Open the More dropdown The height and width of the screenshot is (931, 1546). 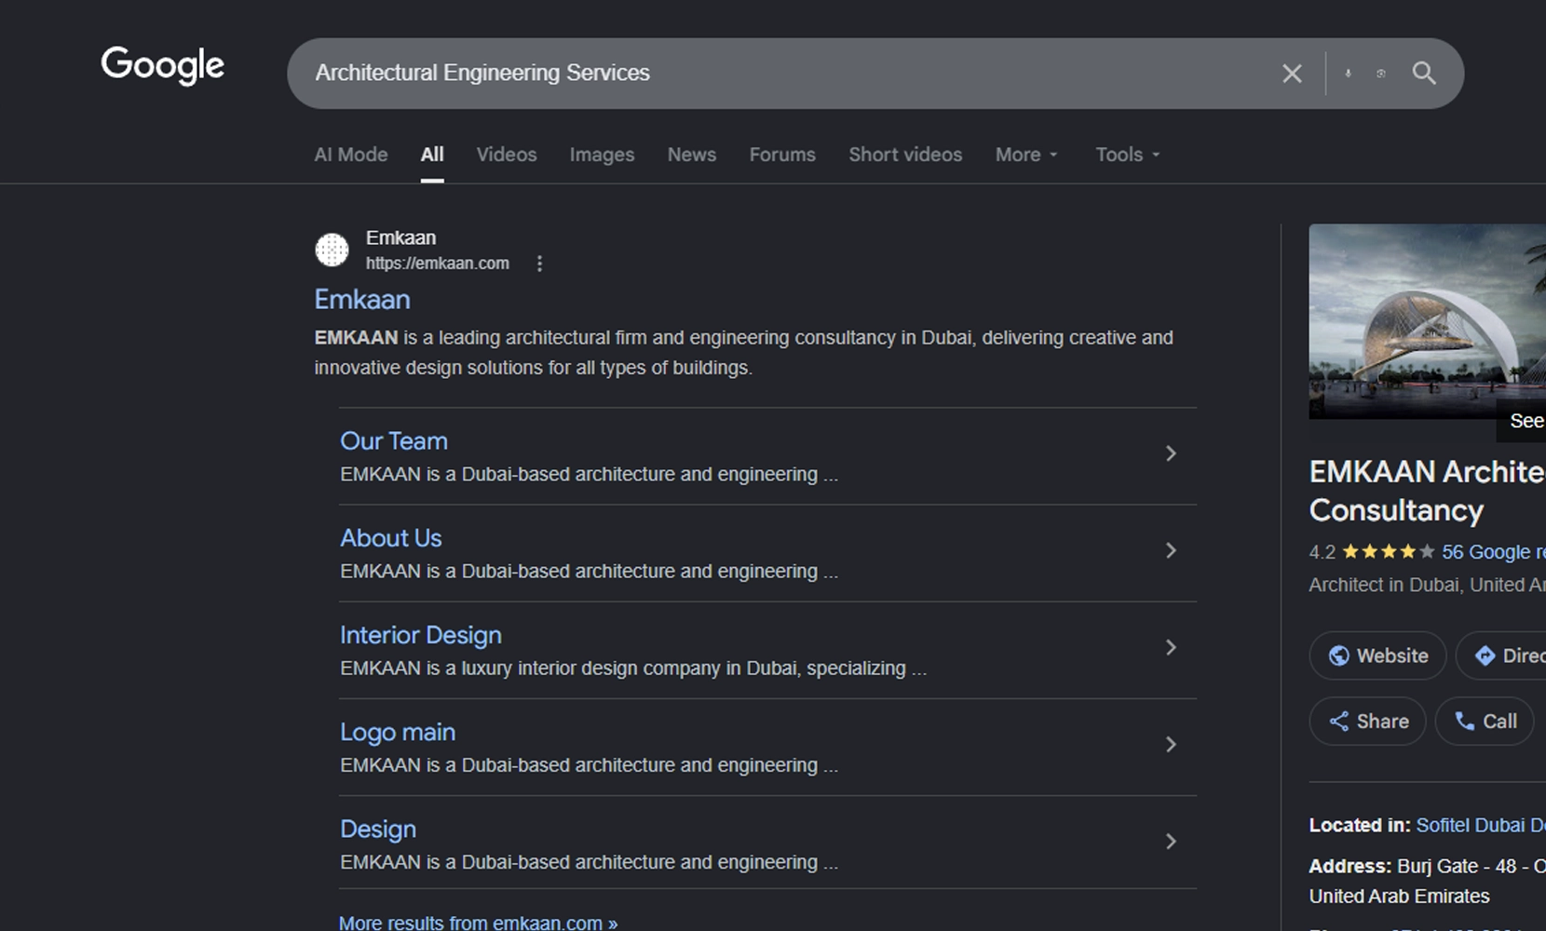[1026, 155]
